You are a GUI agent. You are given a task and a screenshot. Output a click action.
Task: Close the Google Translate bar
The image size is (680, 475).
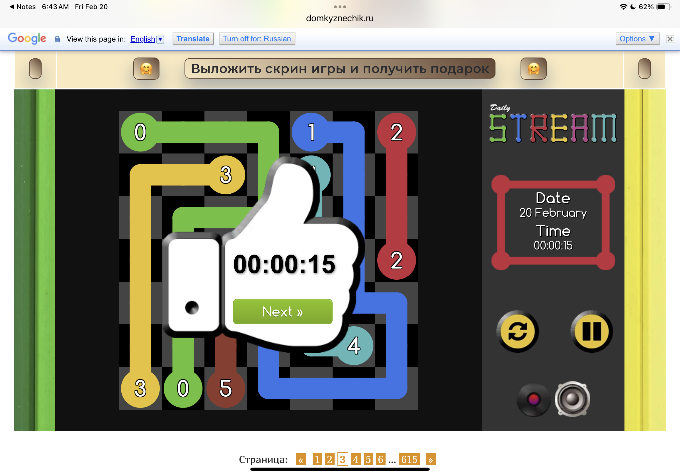pyautogui.click(x=670, y=39)
